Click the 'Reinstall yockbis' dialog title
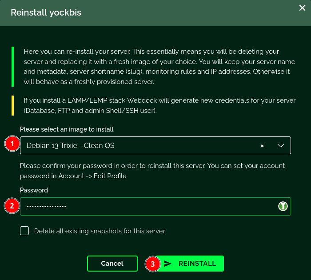Viewport: 311px width, 280px height. point(46,12)
